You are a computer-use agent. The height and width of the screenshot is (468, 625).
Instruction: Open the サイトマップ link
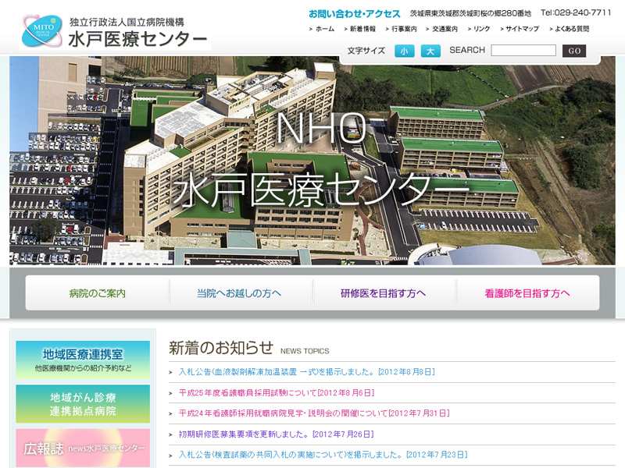pos(522,29)
